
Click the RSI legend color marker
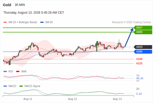(5, 72)
